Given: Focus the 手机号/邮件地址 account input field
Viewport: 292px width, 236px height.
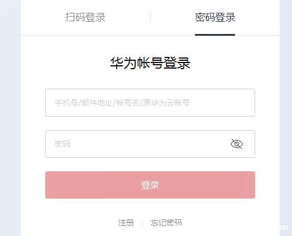Looking at the screenshot, I should [x=150, y=103].
